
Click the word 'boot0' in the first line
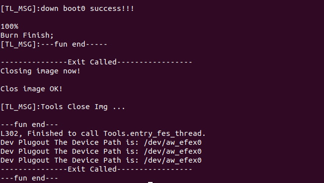pos(74,8)
